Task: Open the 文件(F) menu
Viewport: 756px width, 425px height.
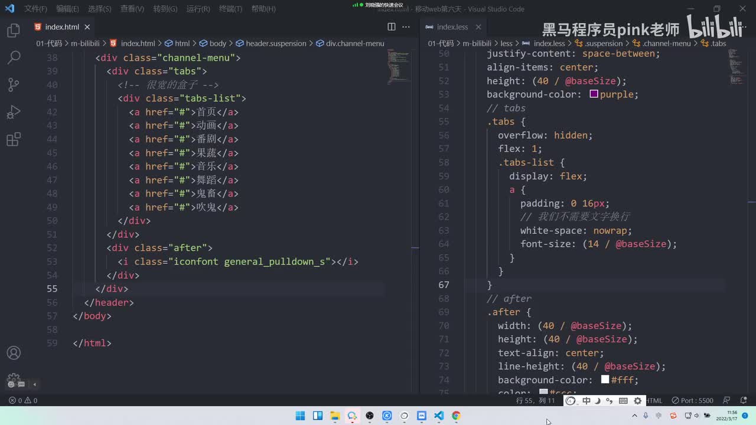Action: click(35, 9)
